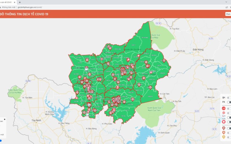Click the red cross medical layer icon

point(224,122)
